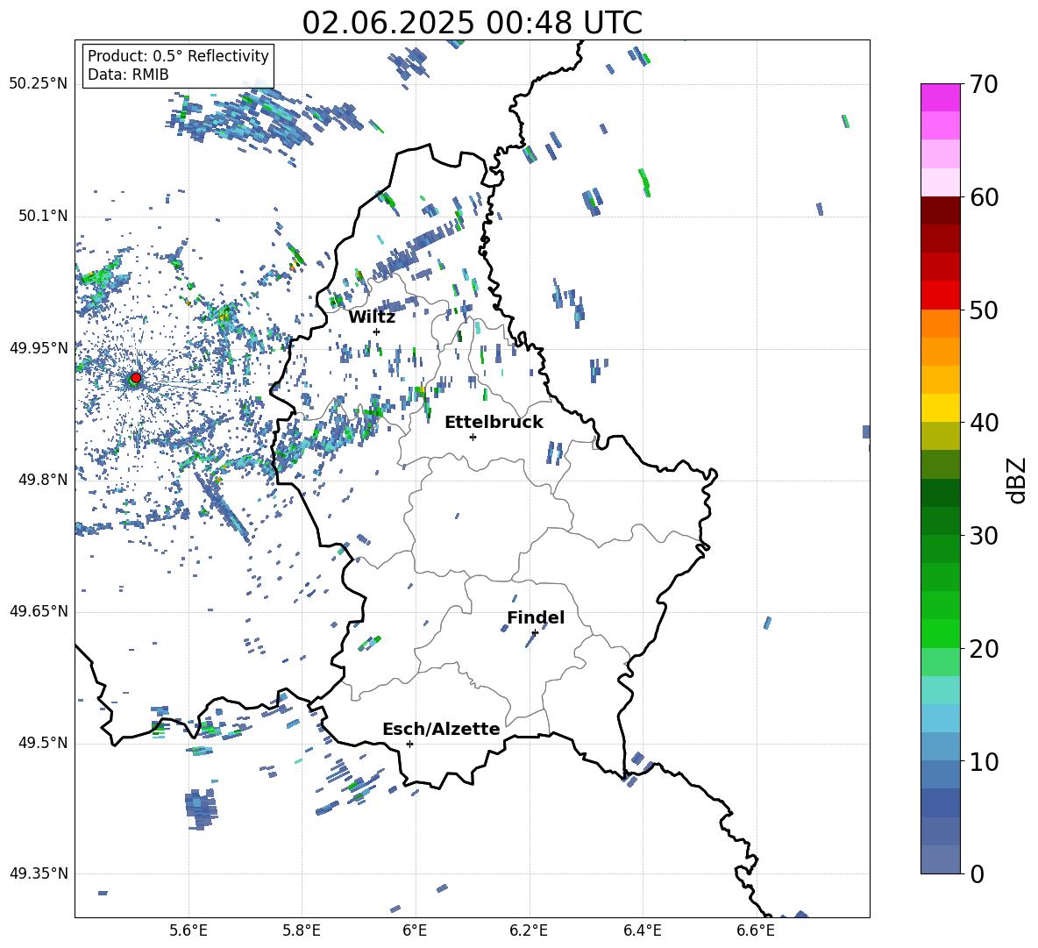Viewport: 1038px width, 948px height.
Task: Click the cross marker below Esch/Alzette
Action: click(x=409, y=744)
